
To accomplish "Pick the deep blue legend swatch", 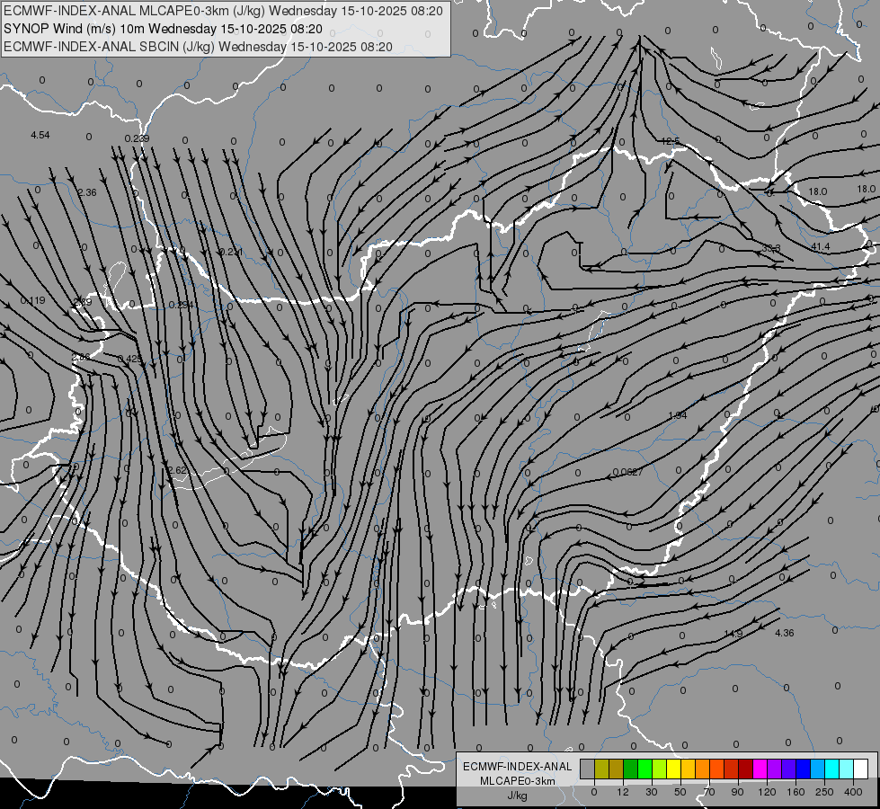I will point(803,769).
